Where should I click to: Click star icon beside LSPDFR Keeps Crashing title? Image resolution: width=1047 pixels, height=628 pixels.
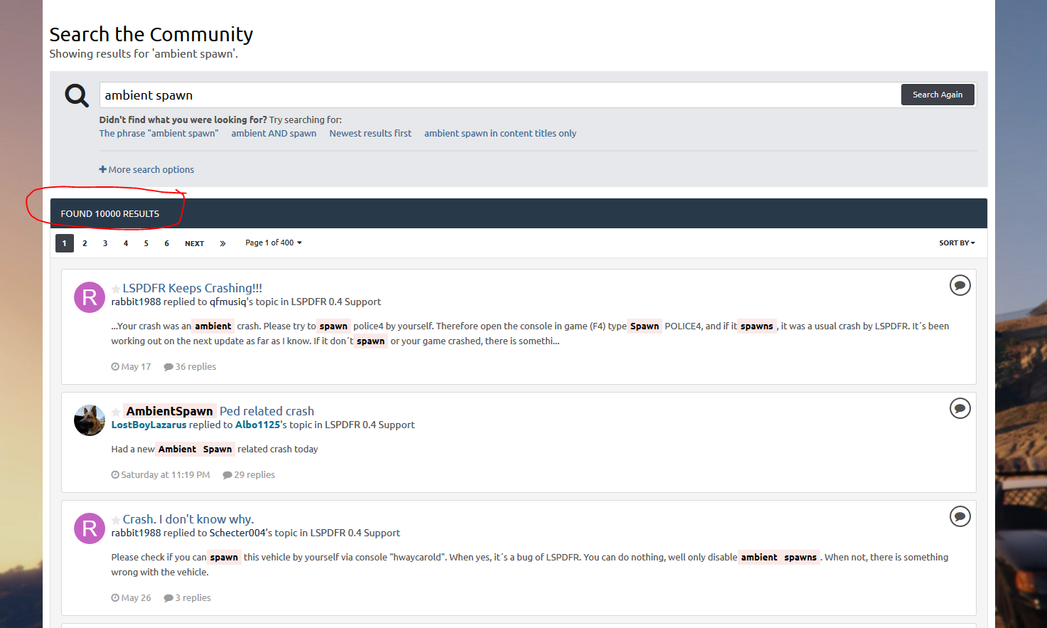pyautogui.click(x=116, y=289)
